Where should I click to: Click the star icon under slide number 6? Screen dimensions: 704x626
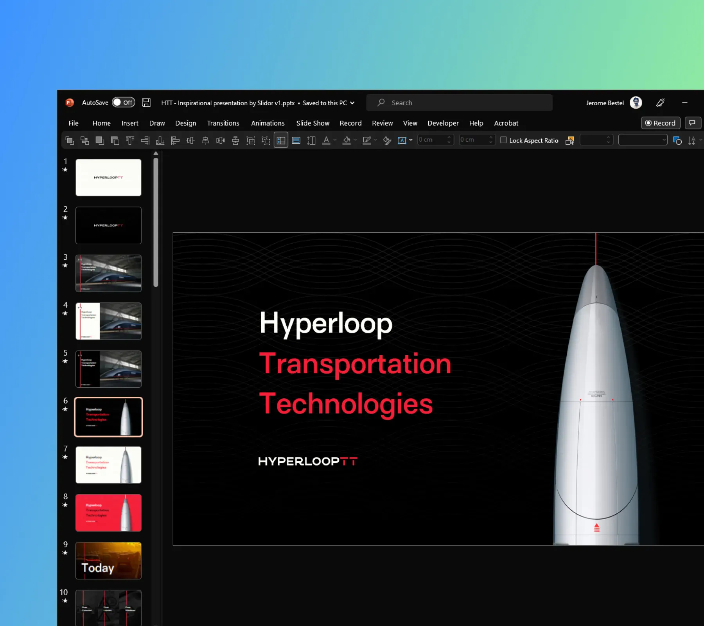tap(65, 409)
